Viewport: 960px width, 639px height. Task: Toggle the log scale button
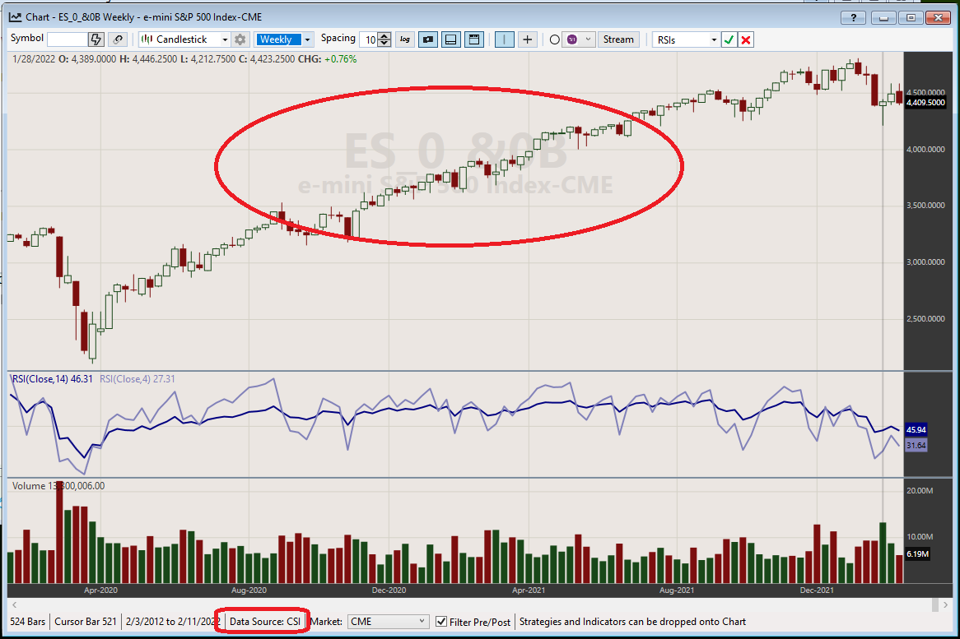coord(405,39)
